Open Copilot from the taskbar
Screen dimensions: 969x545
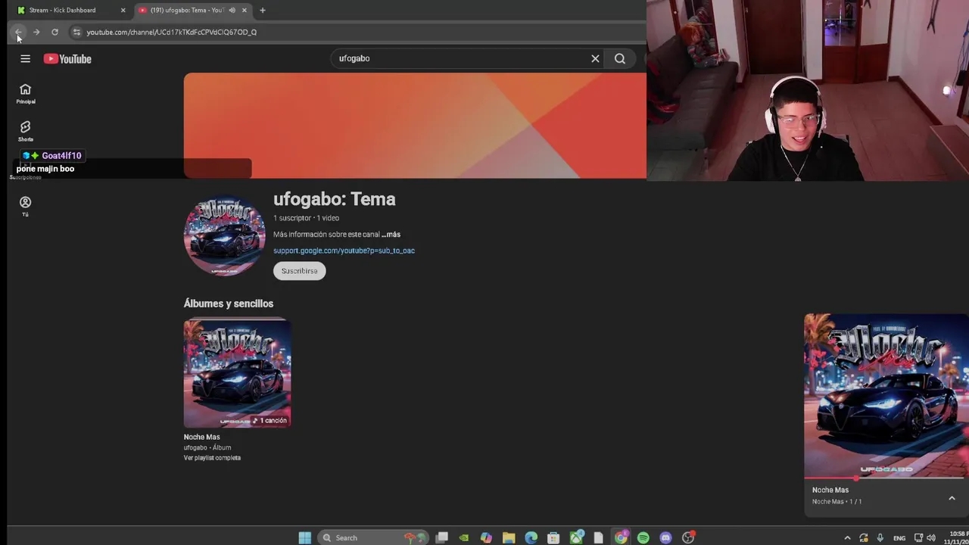(486, 537)
